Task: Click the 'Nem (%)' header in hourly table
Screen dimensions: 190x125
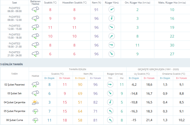Action: (96, 2)
